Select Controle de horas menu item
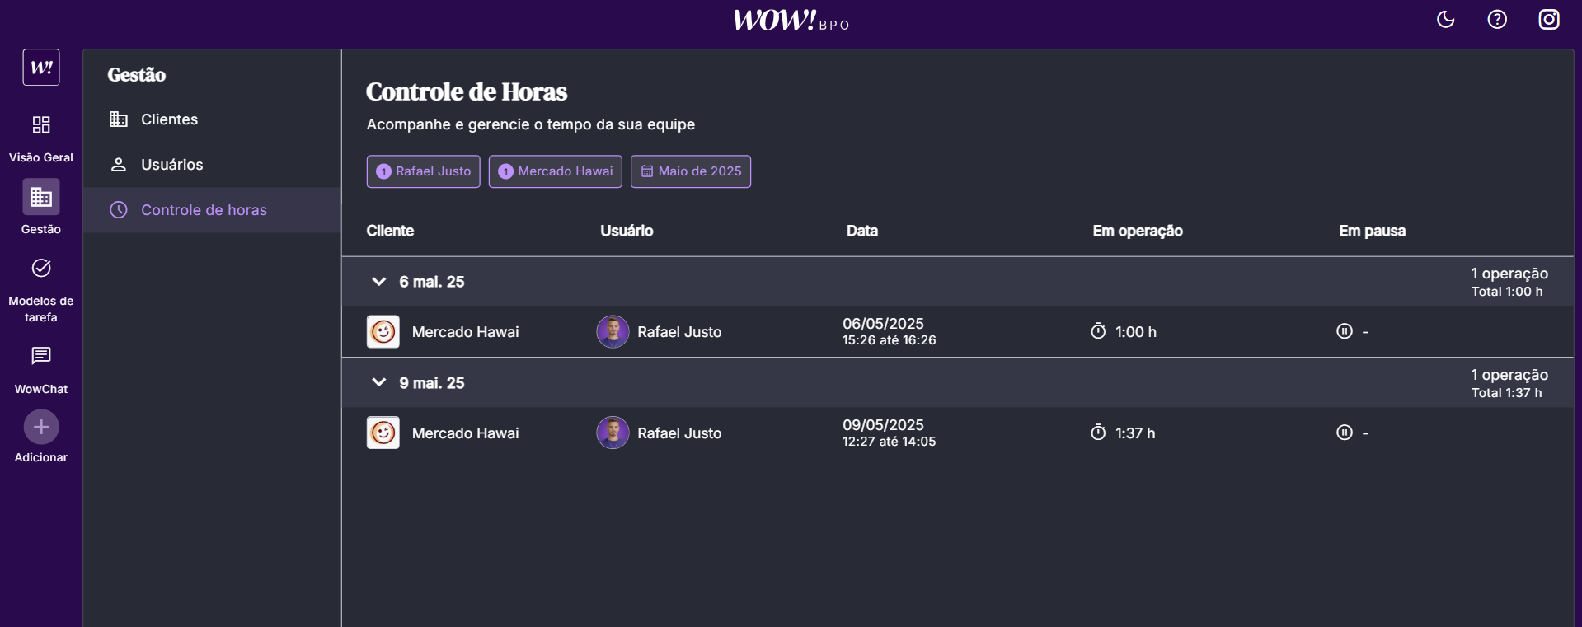This screenshot has width=1582, height=627. 204,210
